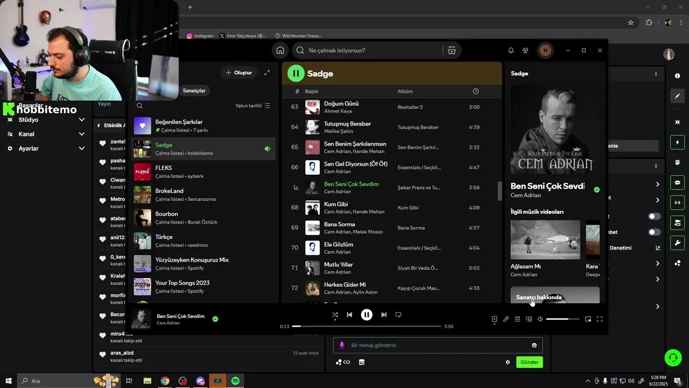This screenshot has height=388, width=689.
Task: Expand the Stüdyo section in Kick sidebar
Action: [45, 120]
